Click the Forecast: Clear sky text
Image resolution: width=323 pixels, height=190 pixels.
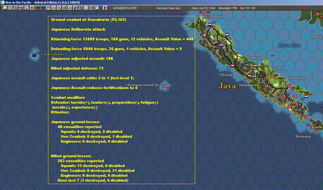(x=168, y=8)
